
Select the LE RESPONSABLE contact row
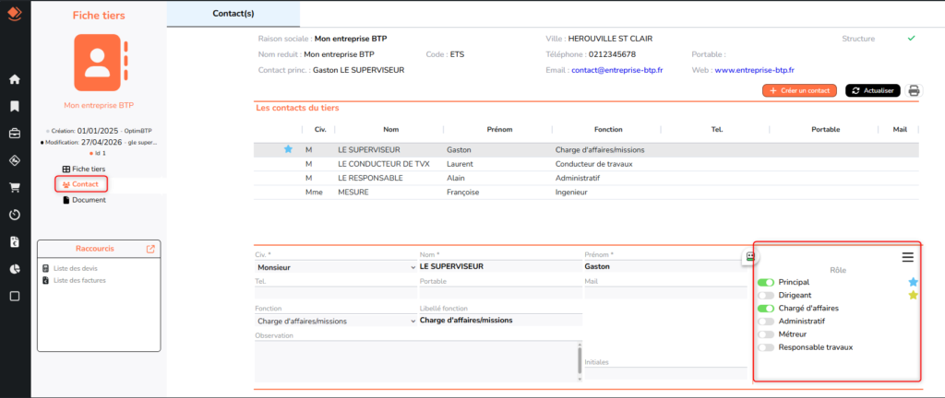(586, 178)
